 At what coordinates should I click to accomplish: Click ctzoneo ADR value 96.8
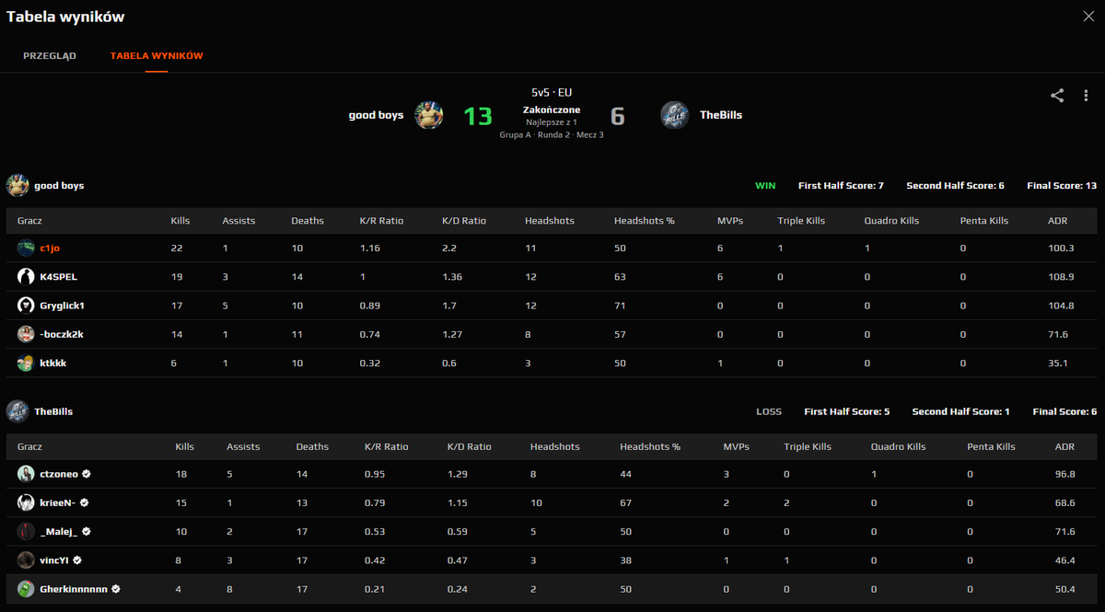1065,474
